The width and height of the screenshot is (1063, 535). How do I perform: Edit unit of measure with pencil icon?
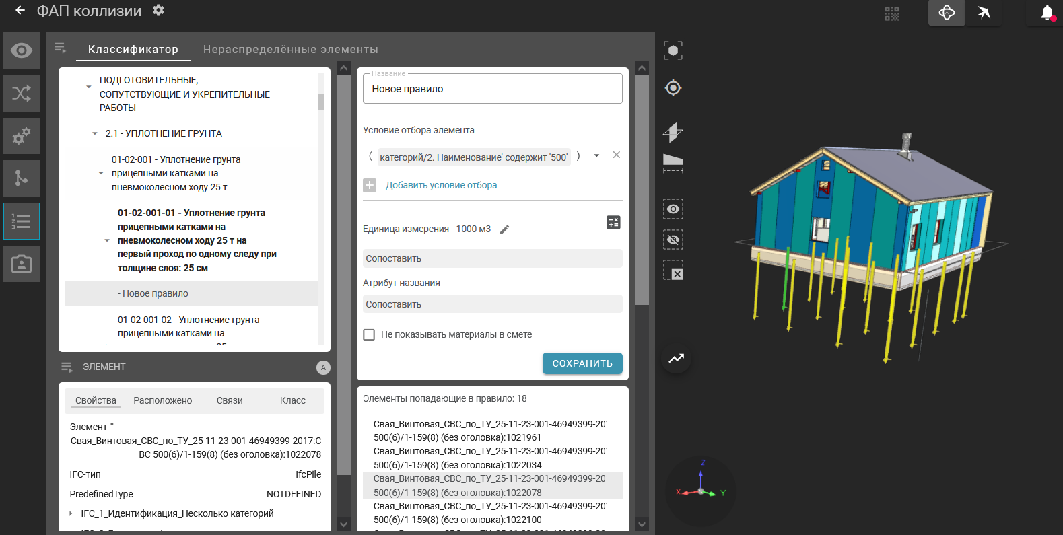[x=505, y=229]
